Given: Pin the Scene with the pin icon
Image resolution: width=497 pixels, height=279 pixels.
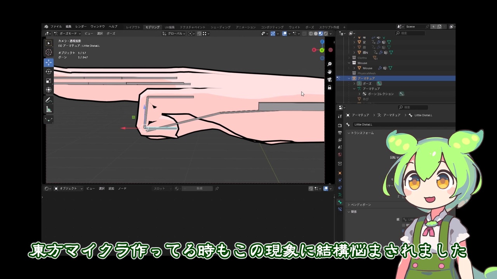Looking at the screenshot, I should coord(427,27).
